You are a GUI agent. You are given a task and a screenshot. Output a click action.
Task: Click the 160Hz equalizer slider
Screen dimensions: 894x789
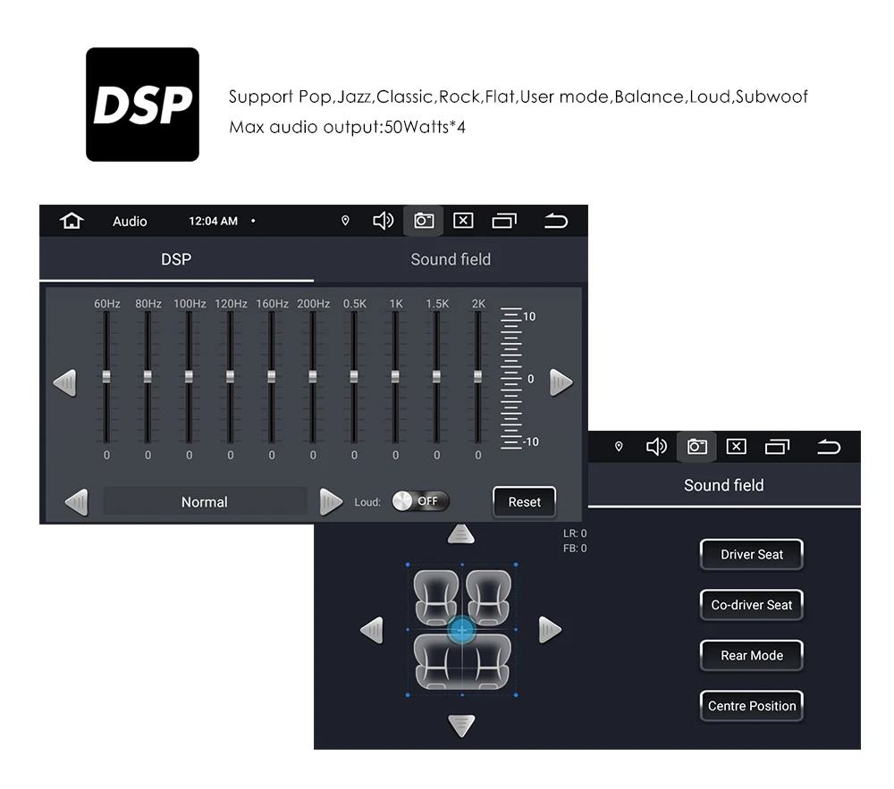click(272, 377)
